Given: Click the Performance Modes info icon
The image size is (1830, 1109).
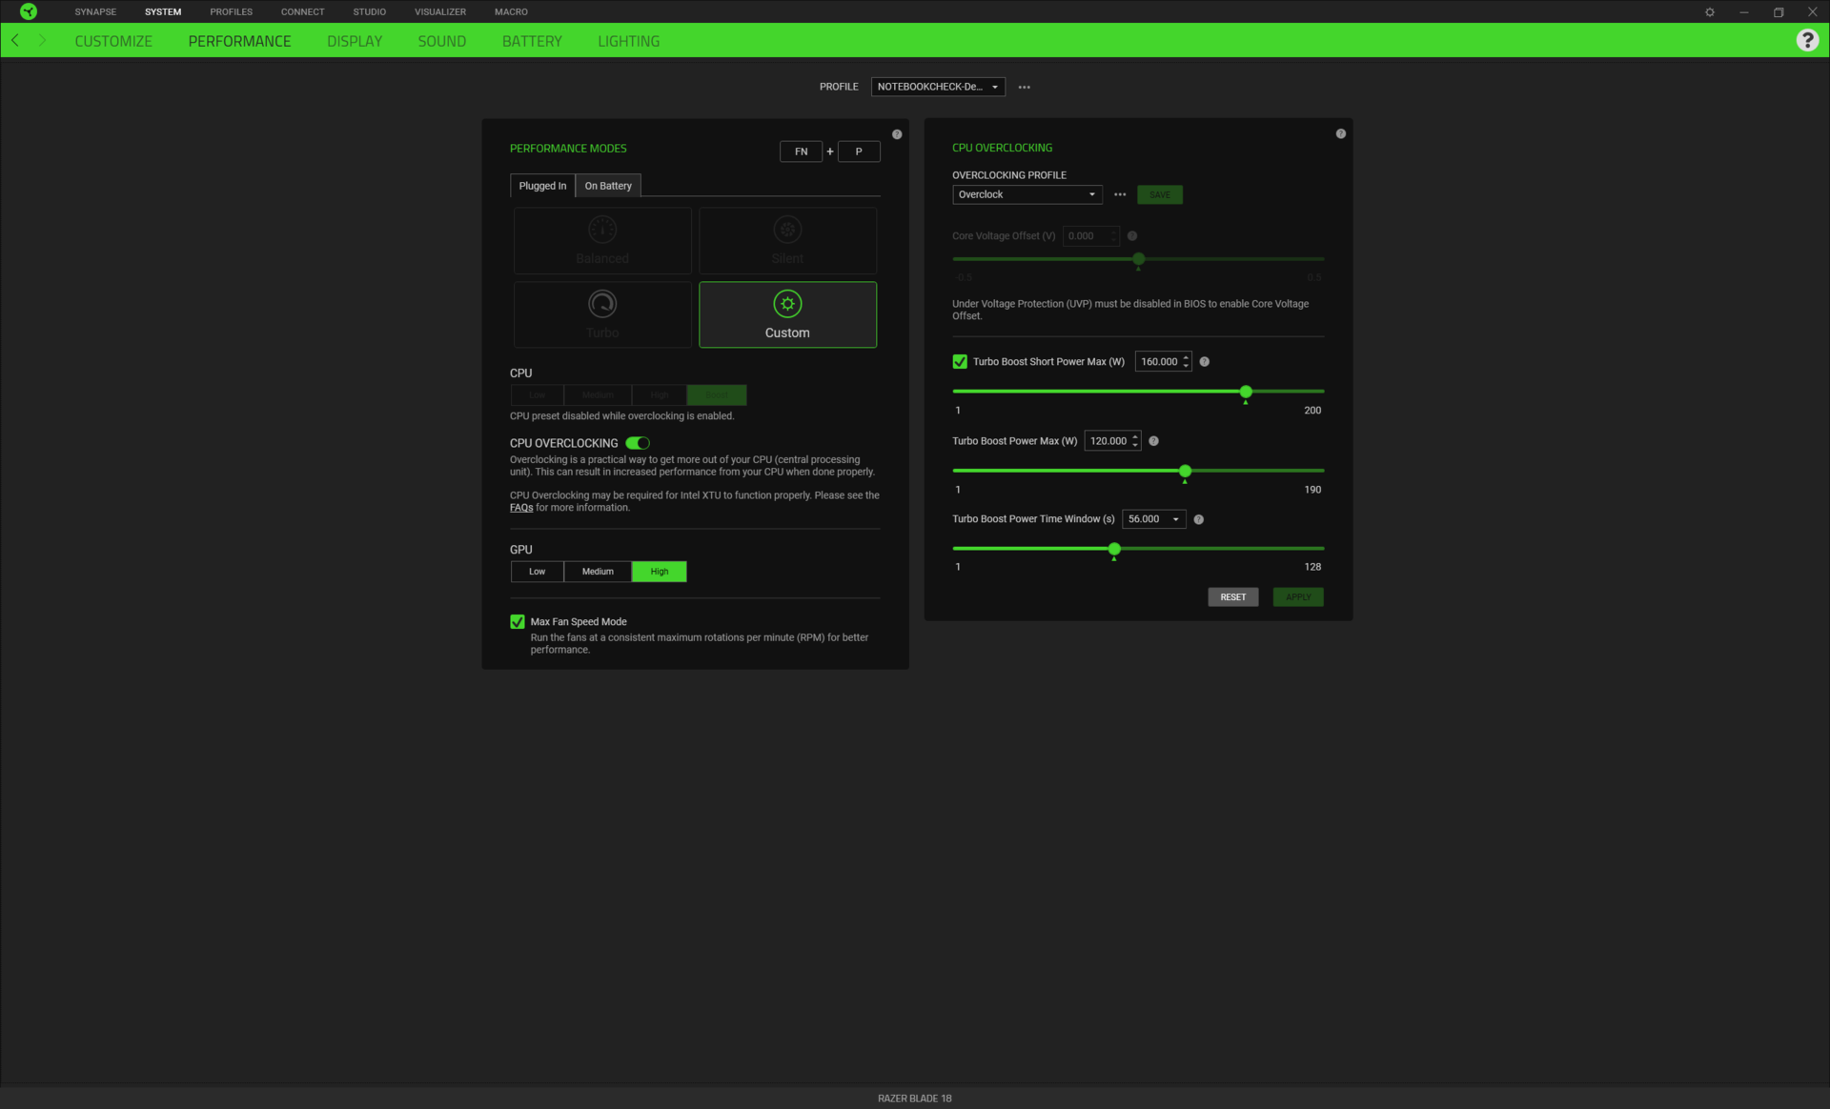Looking at the screenshot, I should pyautogui.click(x=896, y=134).
